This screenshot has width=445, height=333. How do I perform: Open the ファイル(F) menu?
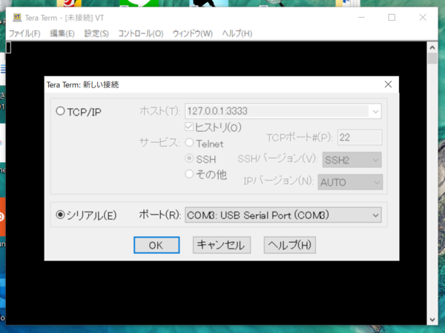24,33
